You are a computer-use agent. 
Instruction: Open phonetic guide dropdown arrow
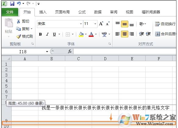coord(109,34)
